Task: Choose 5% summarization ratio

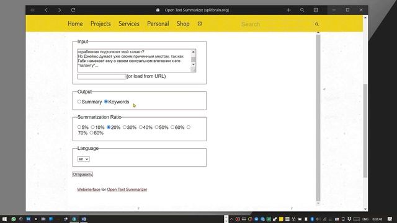Action: tap(79, 127)
